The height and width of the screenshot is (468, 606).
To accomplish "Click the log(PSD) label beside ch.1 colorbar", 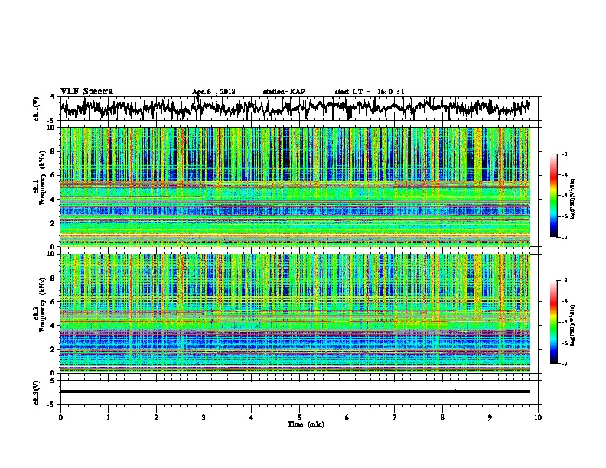I will click(573, 199).
